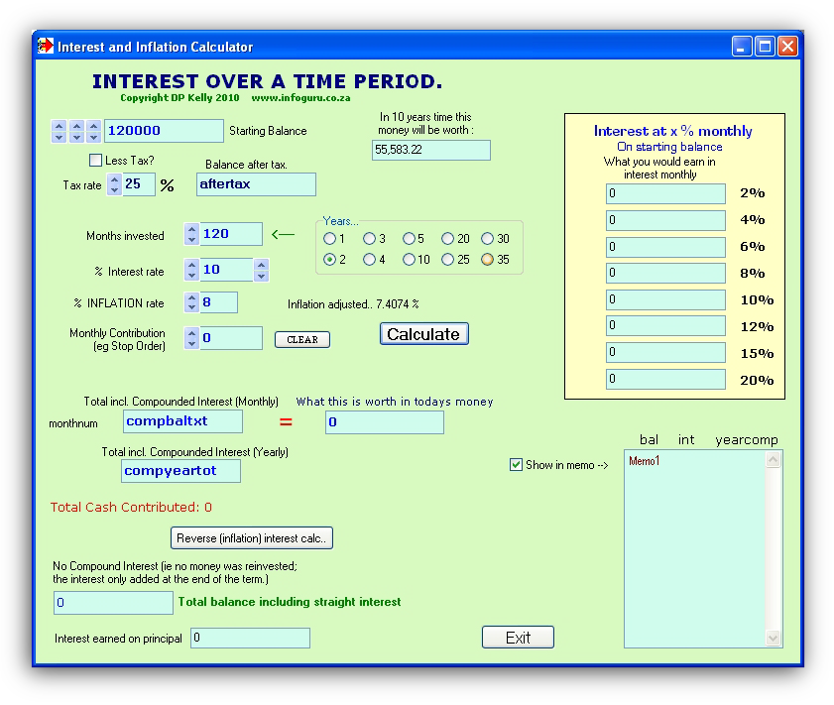Click the Memo scrollbar down arrow
The height and width of the screenshot is (705, 834).
(774, 639)
